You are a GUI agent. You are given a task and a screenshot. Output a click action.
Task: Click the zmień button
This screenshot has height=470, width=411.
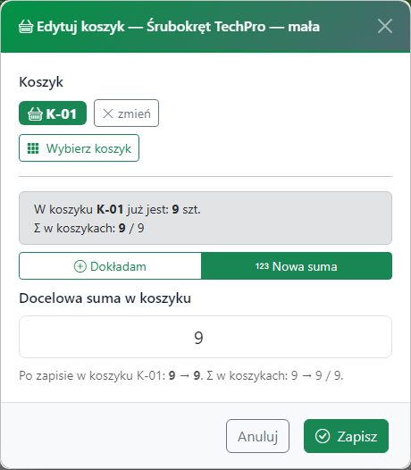126,113
